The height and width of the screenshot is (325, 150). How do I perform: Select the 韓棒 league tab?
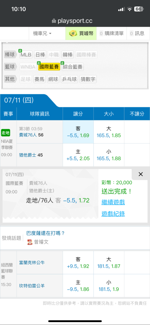68,55
